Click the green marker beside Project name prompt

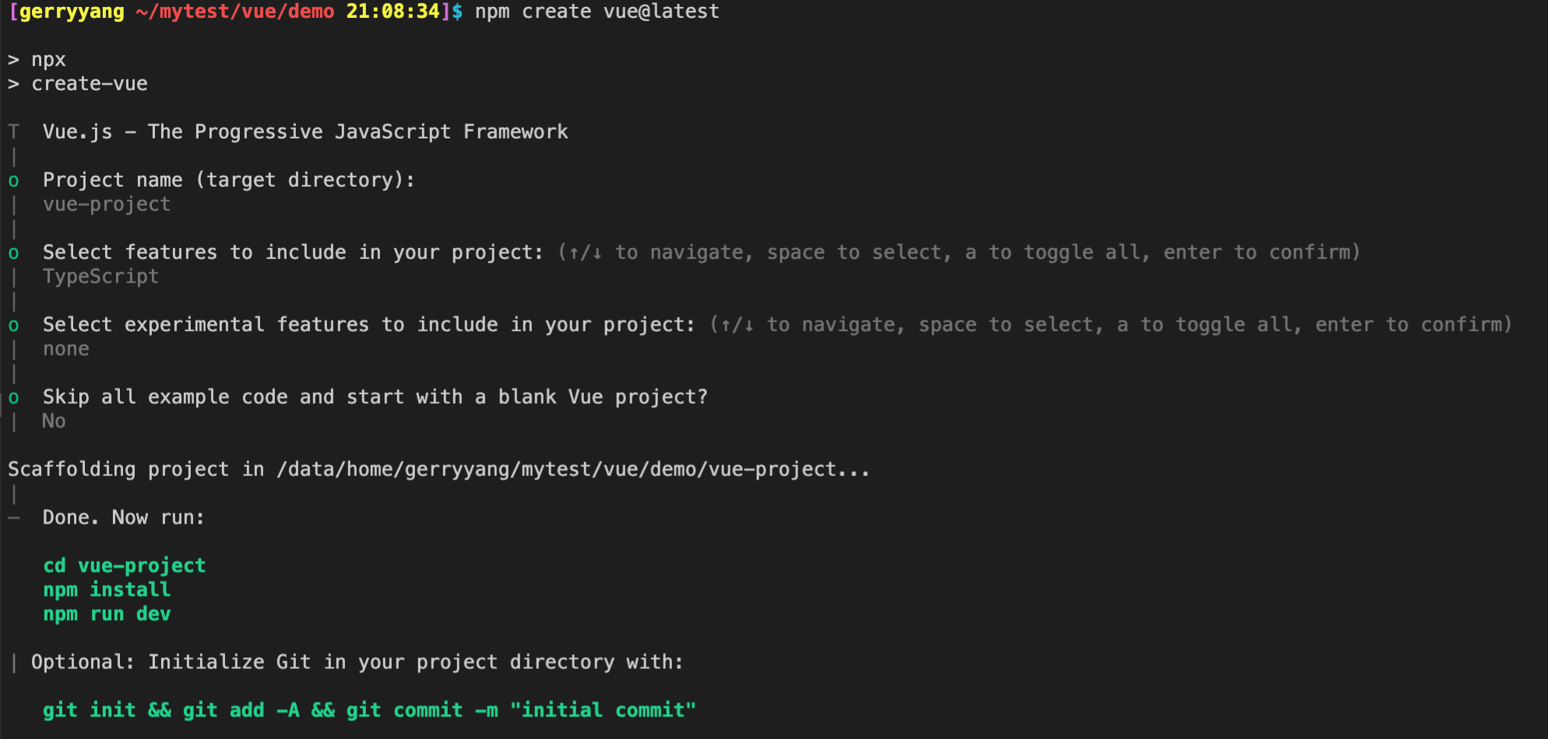(x=13, y=181)
